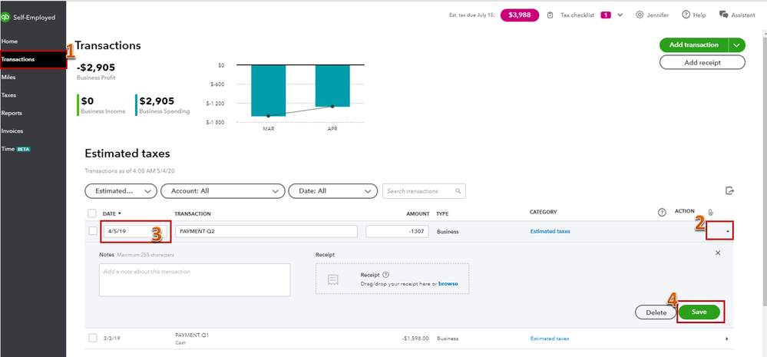767x357 pixels.
Task: Open Reports from the sidebar
Action: [12, 113]
